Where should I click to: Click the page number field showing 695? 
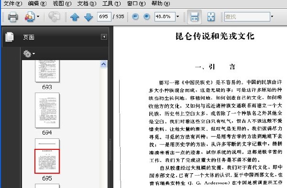pyautogui.click(x=104, y=17)
